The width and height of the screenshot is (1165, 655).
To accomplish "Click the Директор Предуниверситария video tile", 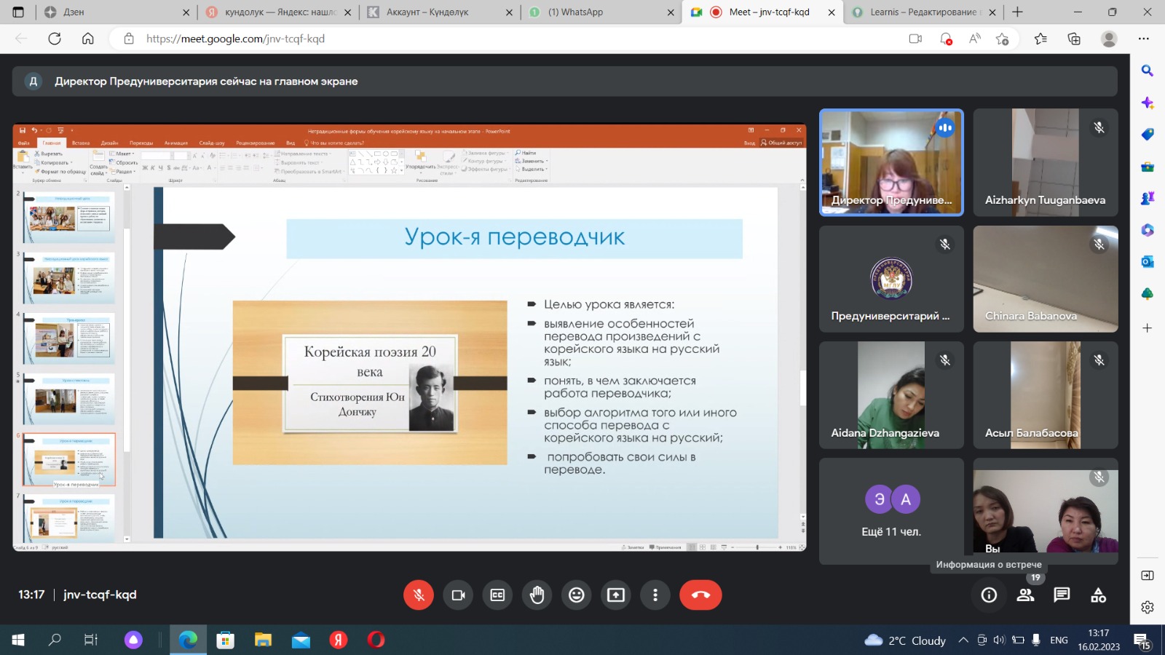I will pos(891,162).
